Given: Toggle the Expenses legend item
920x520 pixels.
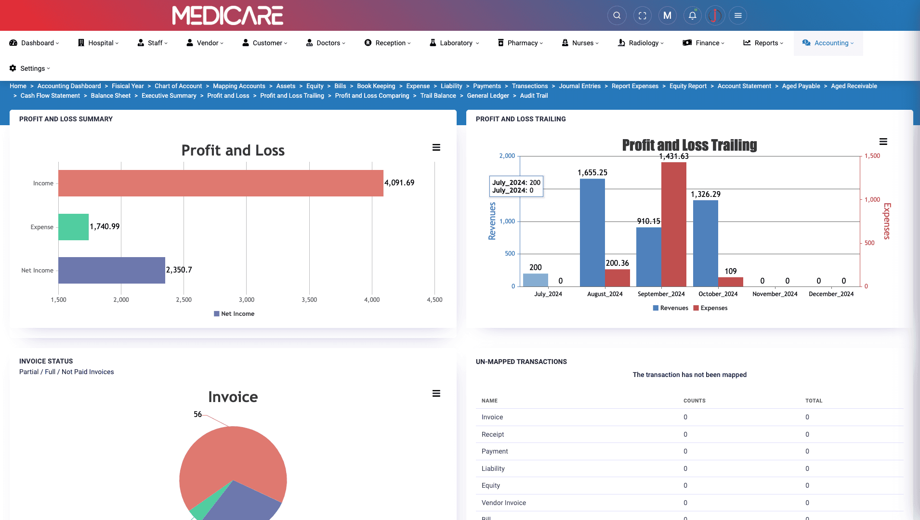Looking at the screenshot, I should [710, 308].
